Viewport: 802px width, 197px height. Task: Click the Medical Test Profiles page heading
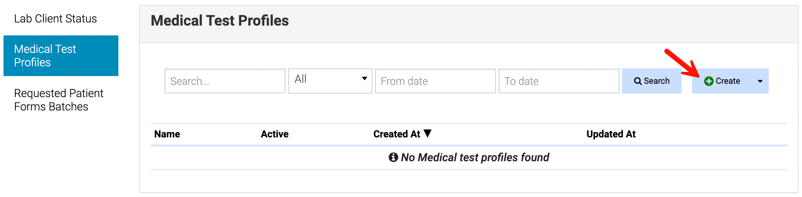pos(220,21)
